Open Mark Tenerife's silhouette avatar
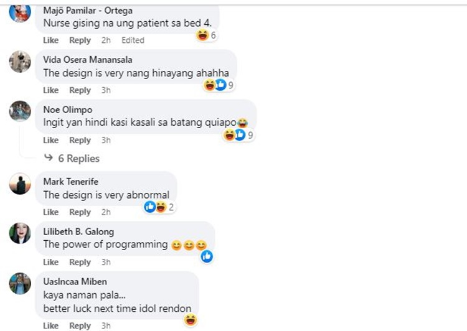This screenshot has height=331, width=467. pos(20,184)
